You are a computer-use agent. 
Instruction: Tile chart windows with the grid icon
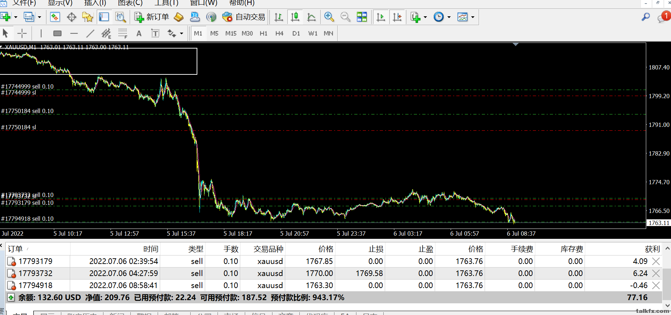click(362, 17)
